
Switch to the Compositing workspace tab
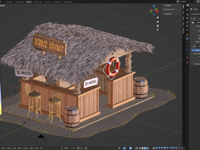click(x=19, y=2)
